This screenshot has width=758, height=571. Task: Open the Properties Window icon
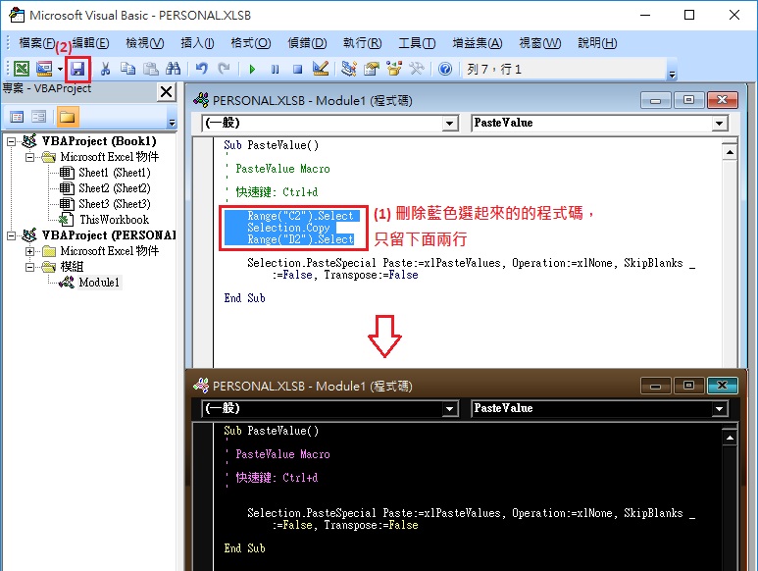[372, 69]
